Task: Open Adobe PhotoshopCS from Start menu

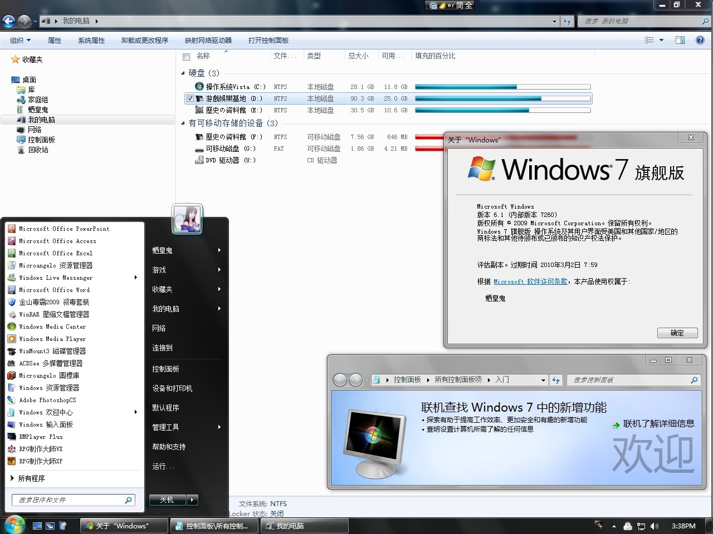Action: [x=47, y=400]
